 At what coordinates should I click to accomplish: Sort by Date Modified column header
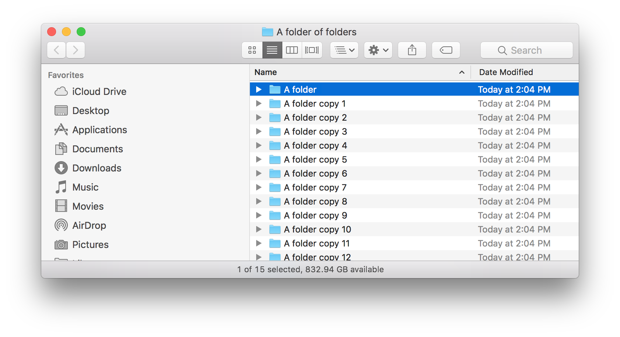coord(525,72)
